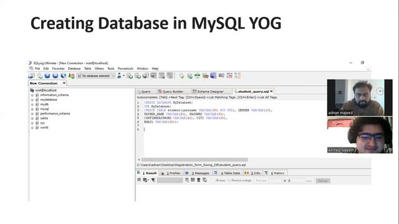The height and width of the screenshot is (224, 399).
Task: Open the Help menu
Action: [x=155, y=68]
